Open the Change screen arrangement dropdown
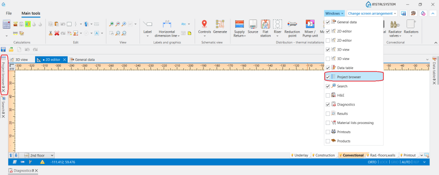The width and height of the screenshot is (439, 175). tap(372, 14)
